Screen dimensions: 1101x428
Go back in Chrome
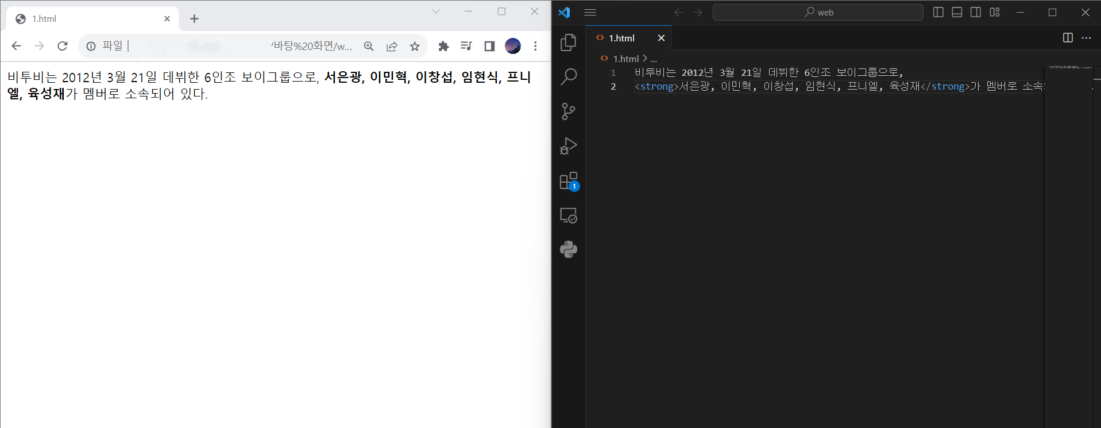[x=16, y=46]
